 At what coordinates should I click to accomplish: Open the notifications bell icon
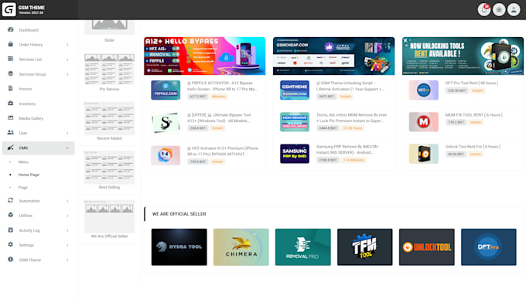[x=484, y=10]
